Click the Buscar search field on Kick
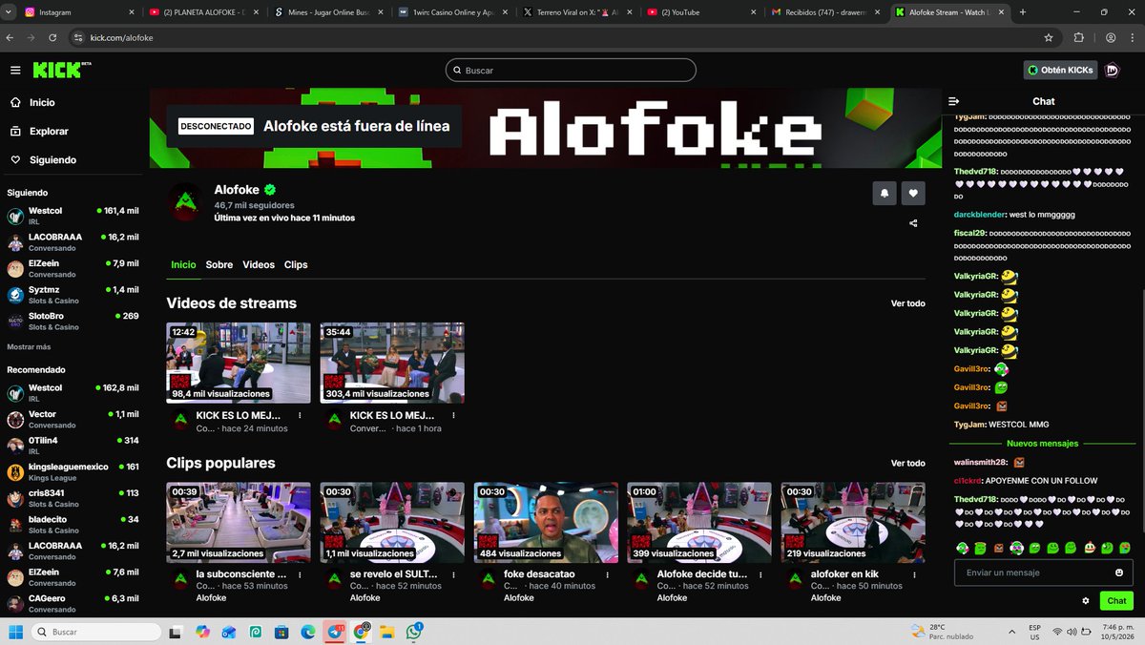The image size is (1145, 645). [571, 71]
